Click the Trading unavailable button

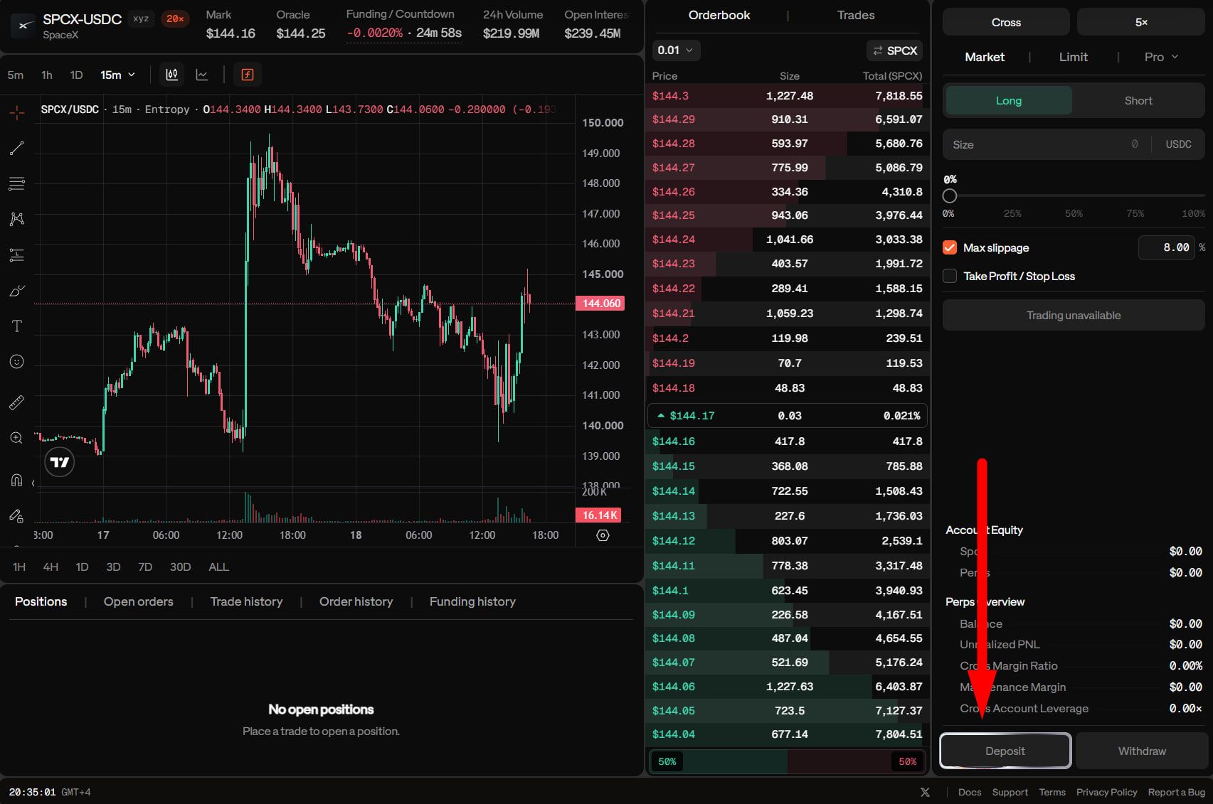pos(1074,315)
